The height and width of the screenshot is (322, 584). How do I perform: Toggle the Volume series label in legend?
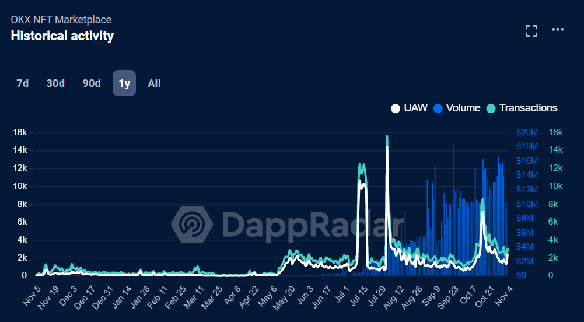[463, 108]
